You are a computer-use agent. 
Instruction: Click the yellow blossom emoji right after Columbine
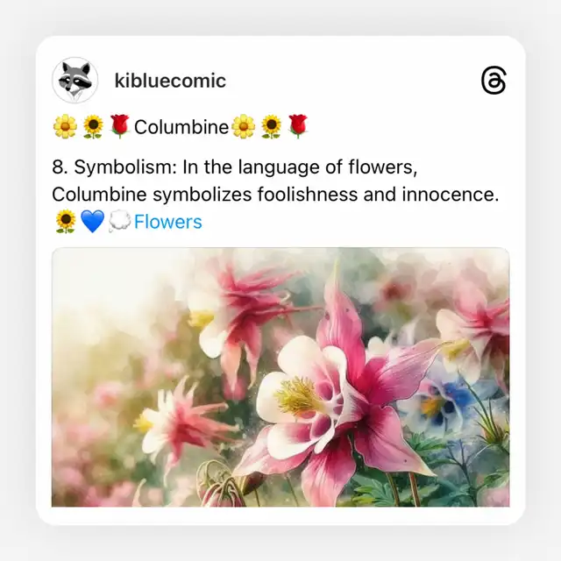[x=244, y=126]
